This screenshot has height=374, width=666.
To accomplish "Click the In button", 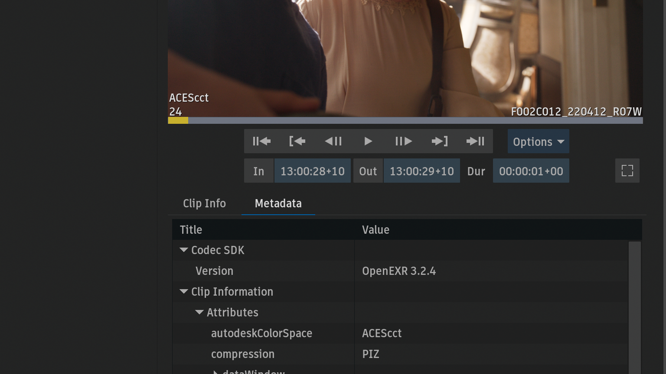I will 259,171.
